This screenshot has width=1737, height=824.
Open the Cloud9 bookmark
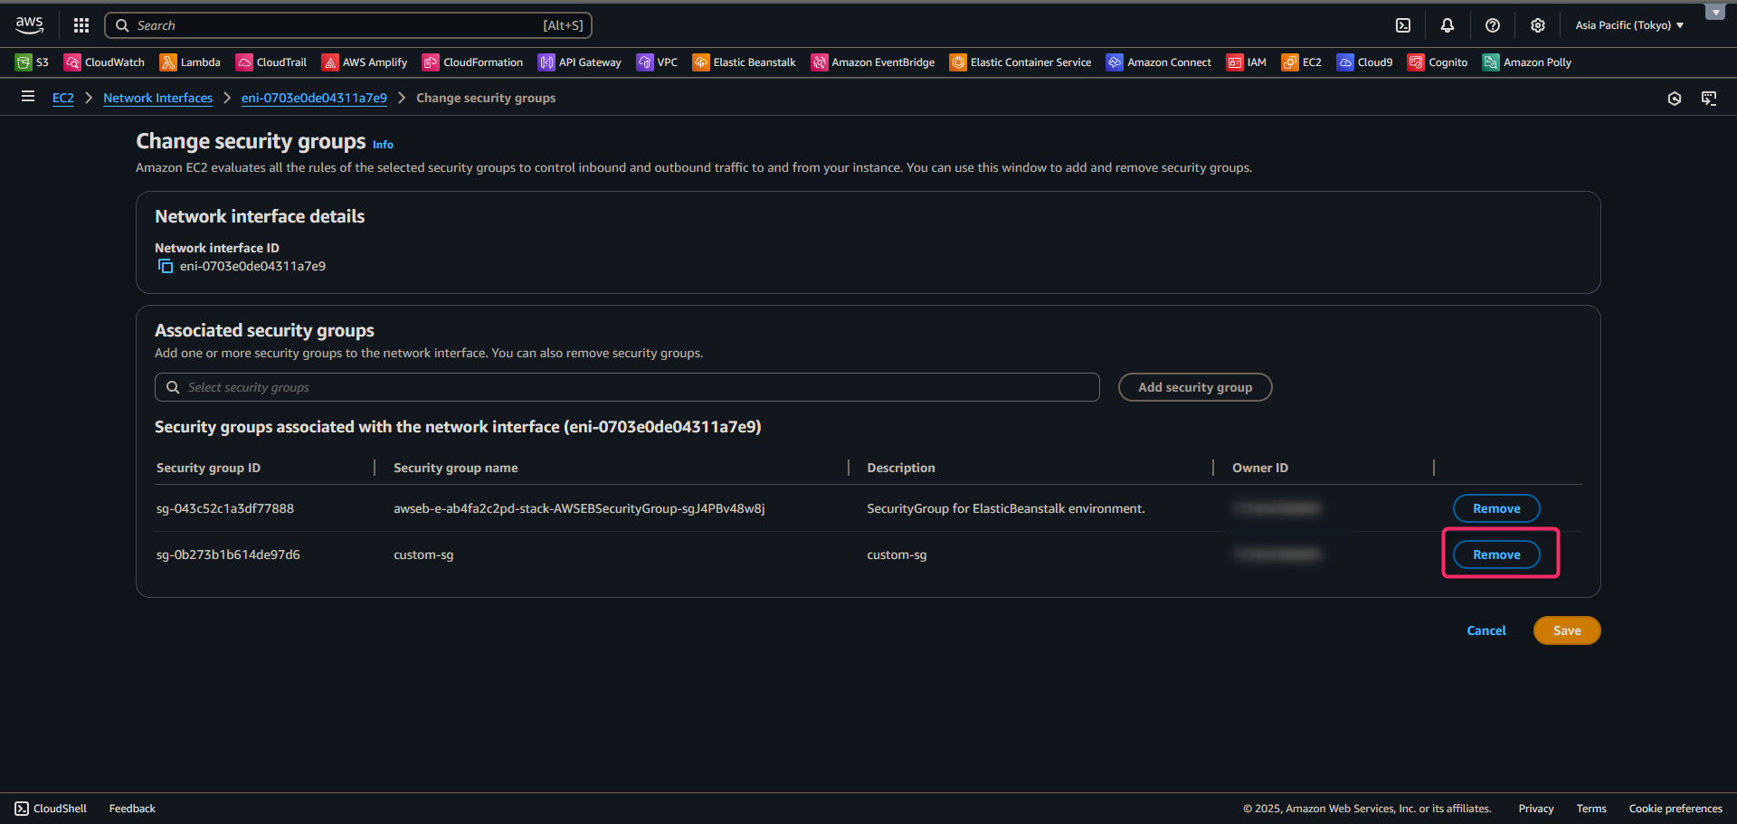click(x=1365, y=62)
